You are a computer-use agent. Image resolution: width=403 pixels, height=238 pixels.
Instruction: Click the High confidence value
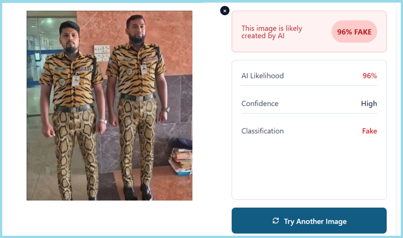[x=369, y=104]
